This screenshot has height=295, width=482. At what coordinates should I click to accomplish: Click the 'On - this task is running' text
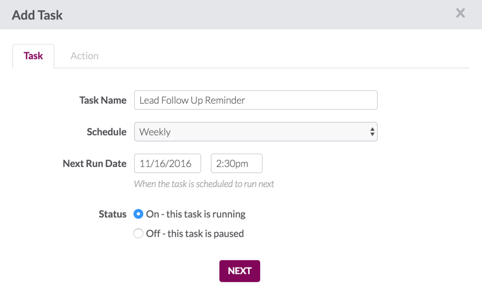pos(196,214)
